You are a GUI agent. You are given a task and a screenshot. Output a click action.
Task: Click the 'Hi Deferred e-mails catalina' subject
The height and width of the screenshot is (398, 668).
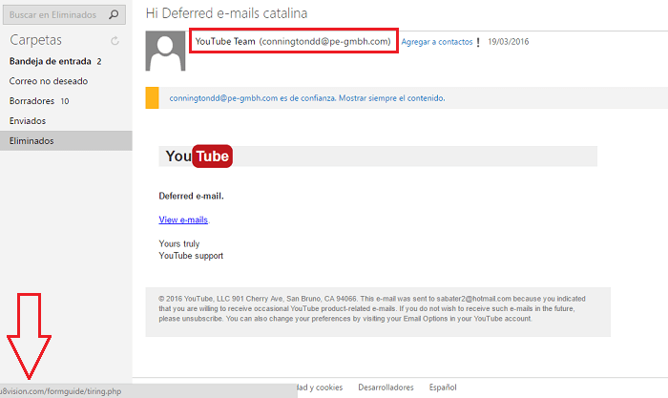point(227,13)
